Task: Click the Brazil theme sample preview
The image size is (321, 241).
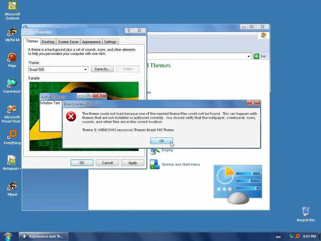Action: [84, 116]
